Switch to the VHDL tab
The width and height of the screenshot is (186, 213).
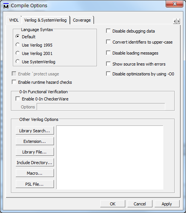click(x=14, y=20)
